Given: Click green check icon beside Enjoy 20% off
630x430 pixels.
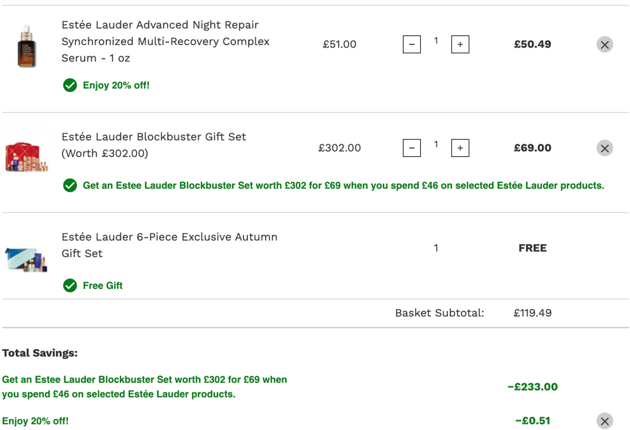Looking at the screenshot, I should [x=70, y=85].
